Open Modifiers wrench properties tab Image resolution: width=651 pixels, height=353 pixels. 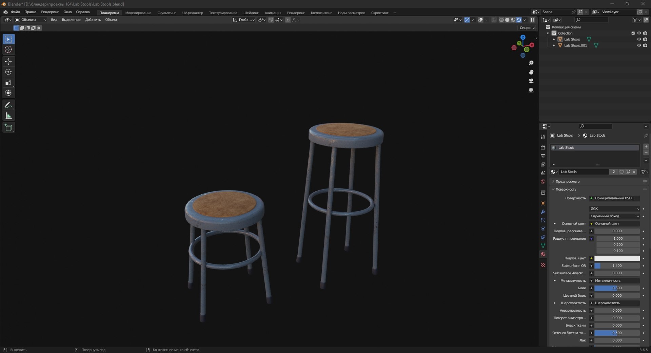(543, 212)
